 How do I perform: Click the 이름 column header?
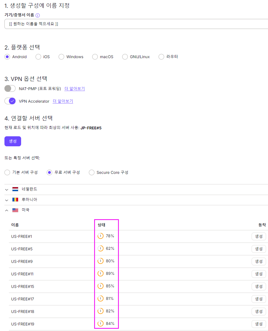coord(15,225)
